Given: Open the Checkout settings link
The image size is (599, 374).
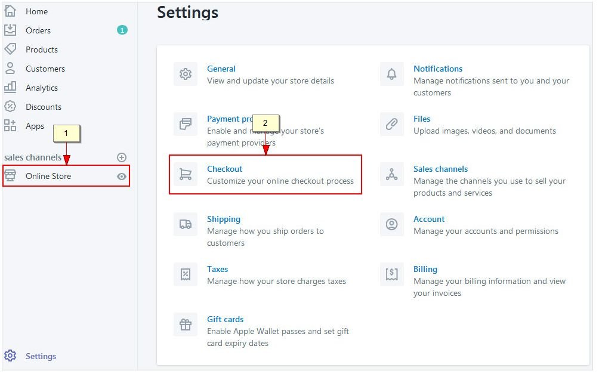Looking at the screenshot, I should click(x=225, y=169).
